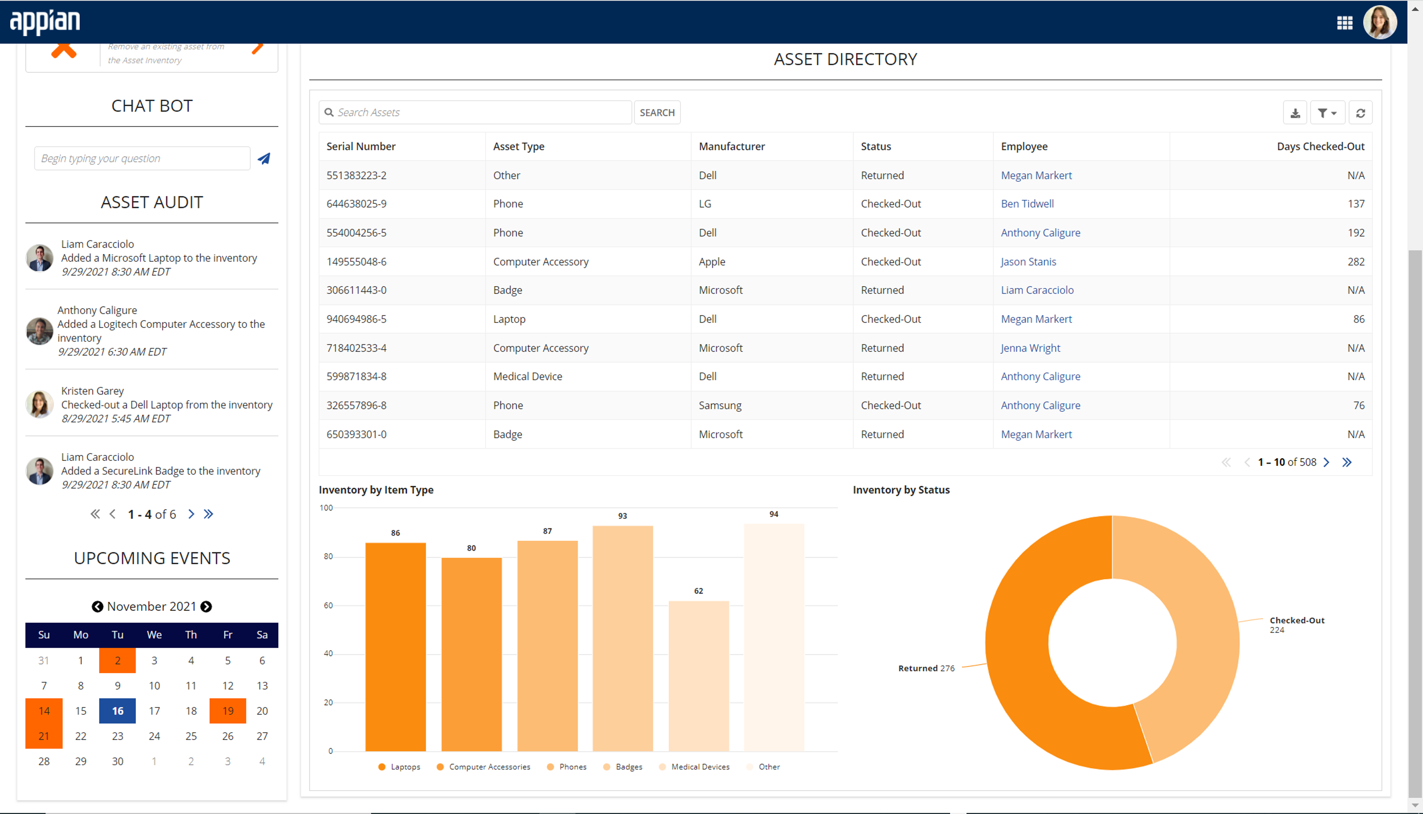Sort by Serial Number column
This screenshot has width=1423, height=814.
(x=361, y=147)
